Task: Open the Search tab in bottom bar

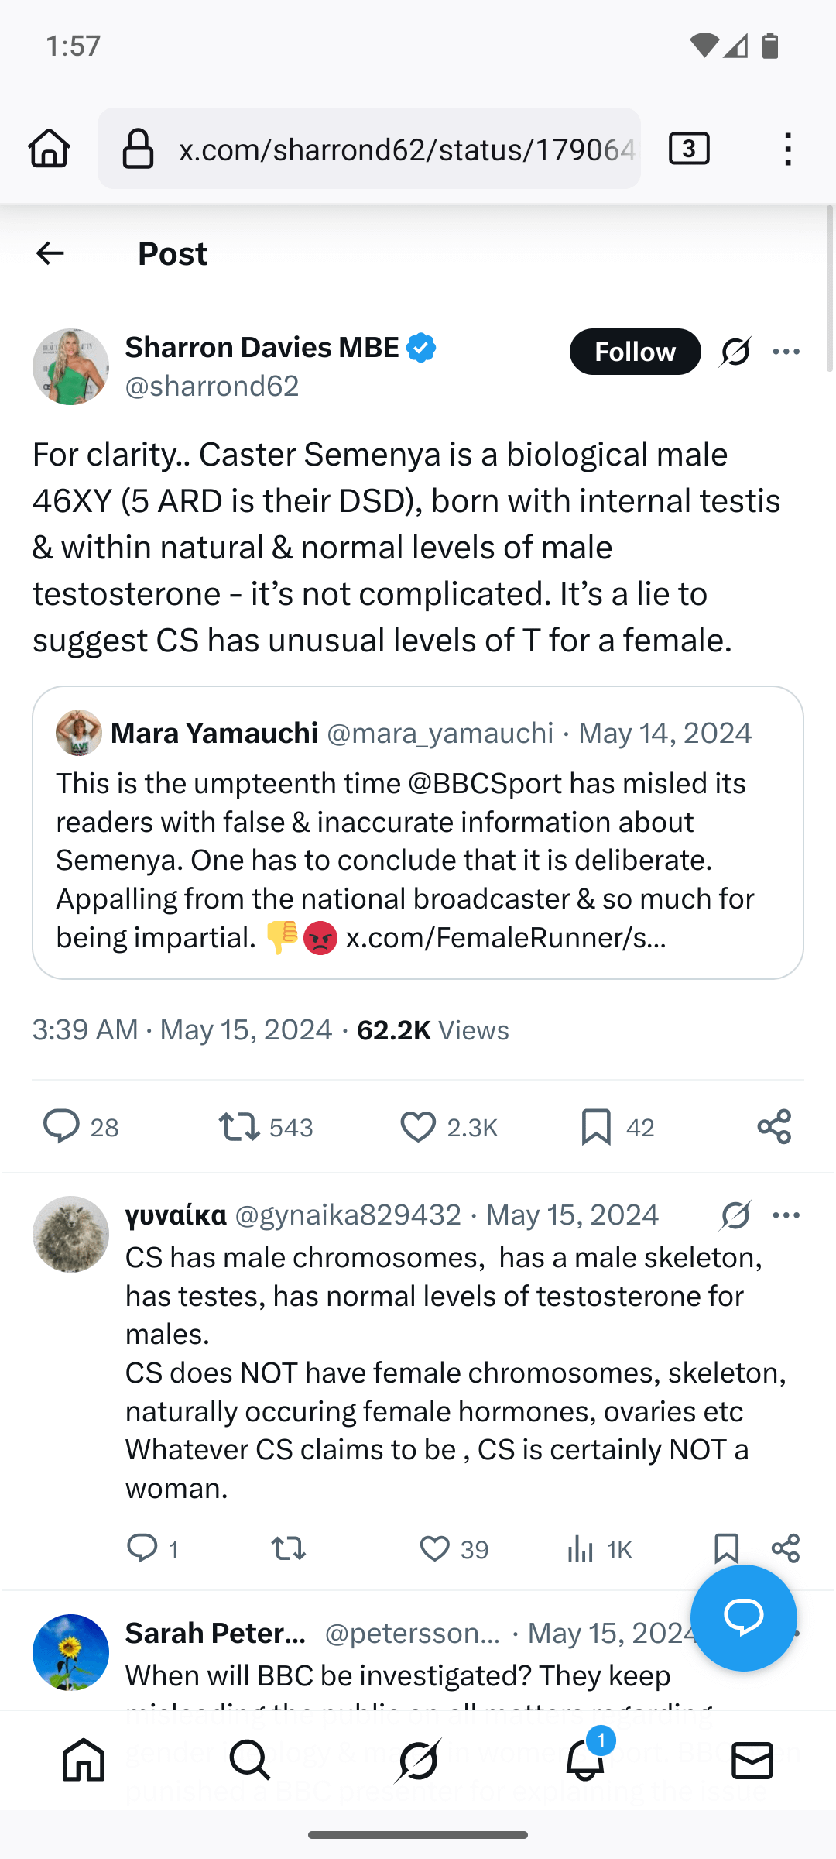Action: [250, 1760]
